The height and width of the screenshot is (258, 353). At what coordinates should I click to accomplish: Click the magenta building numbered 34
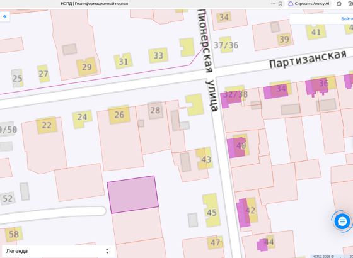coord(275,91)
